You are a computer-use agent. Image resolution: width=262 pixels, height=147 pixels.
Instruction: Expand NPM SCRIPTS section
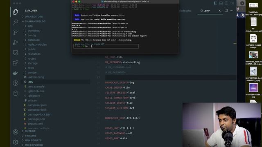pyautogui.click(x=33, y=140)
